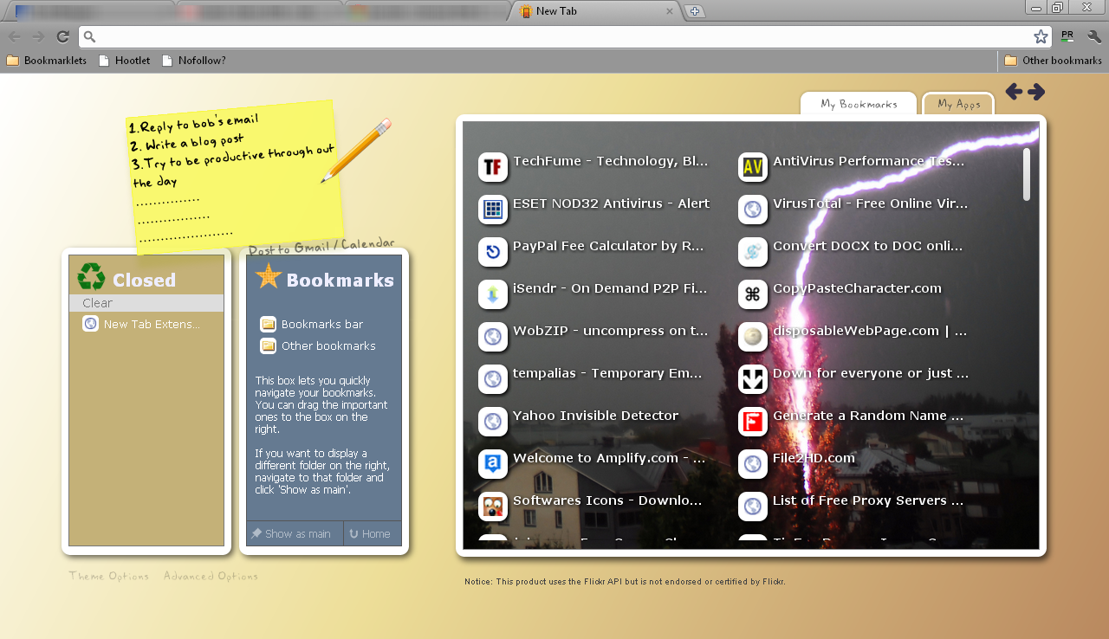Open the VirusTotal bookmark icon
This screenshot has height=639, width=1109.
click(753, 210)
